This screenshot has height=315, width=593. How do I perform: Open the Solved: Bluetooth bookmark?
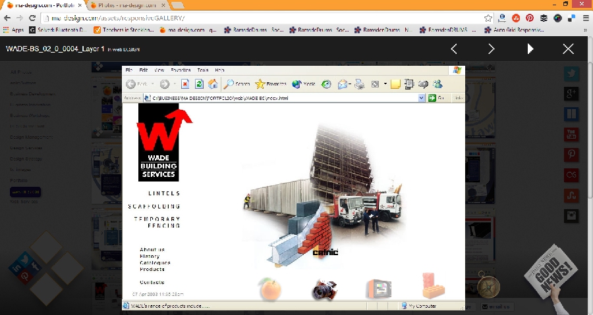pyautogui.click(x=58, y=30)
